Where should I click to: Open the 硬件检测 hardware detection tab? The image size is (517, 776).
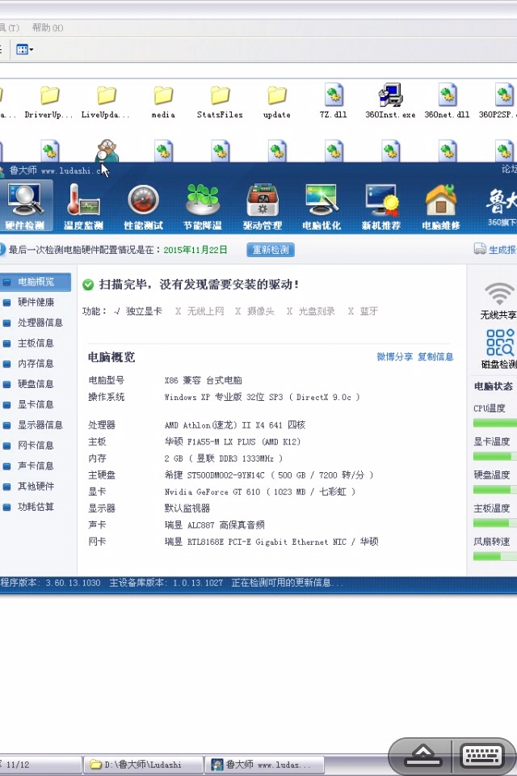click(25, 207)
